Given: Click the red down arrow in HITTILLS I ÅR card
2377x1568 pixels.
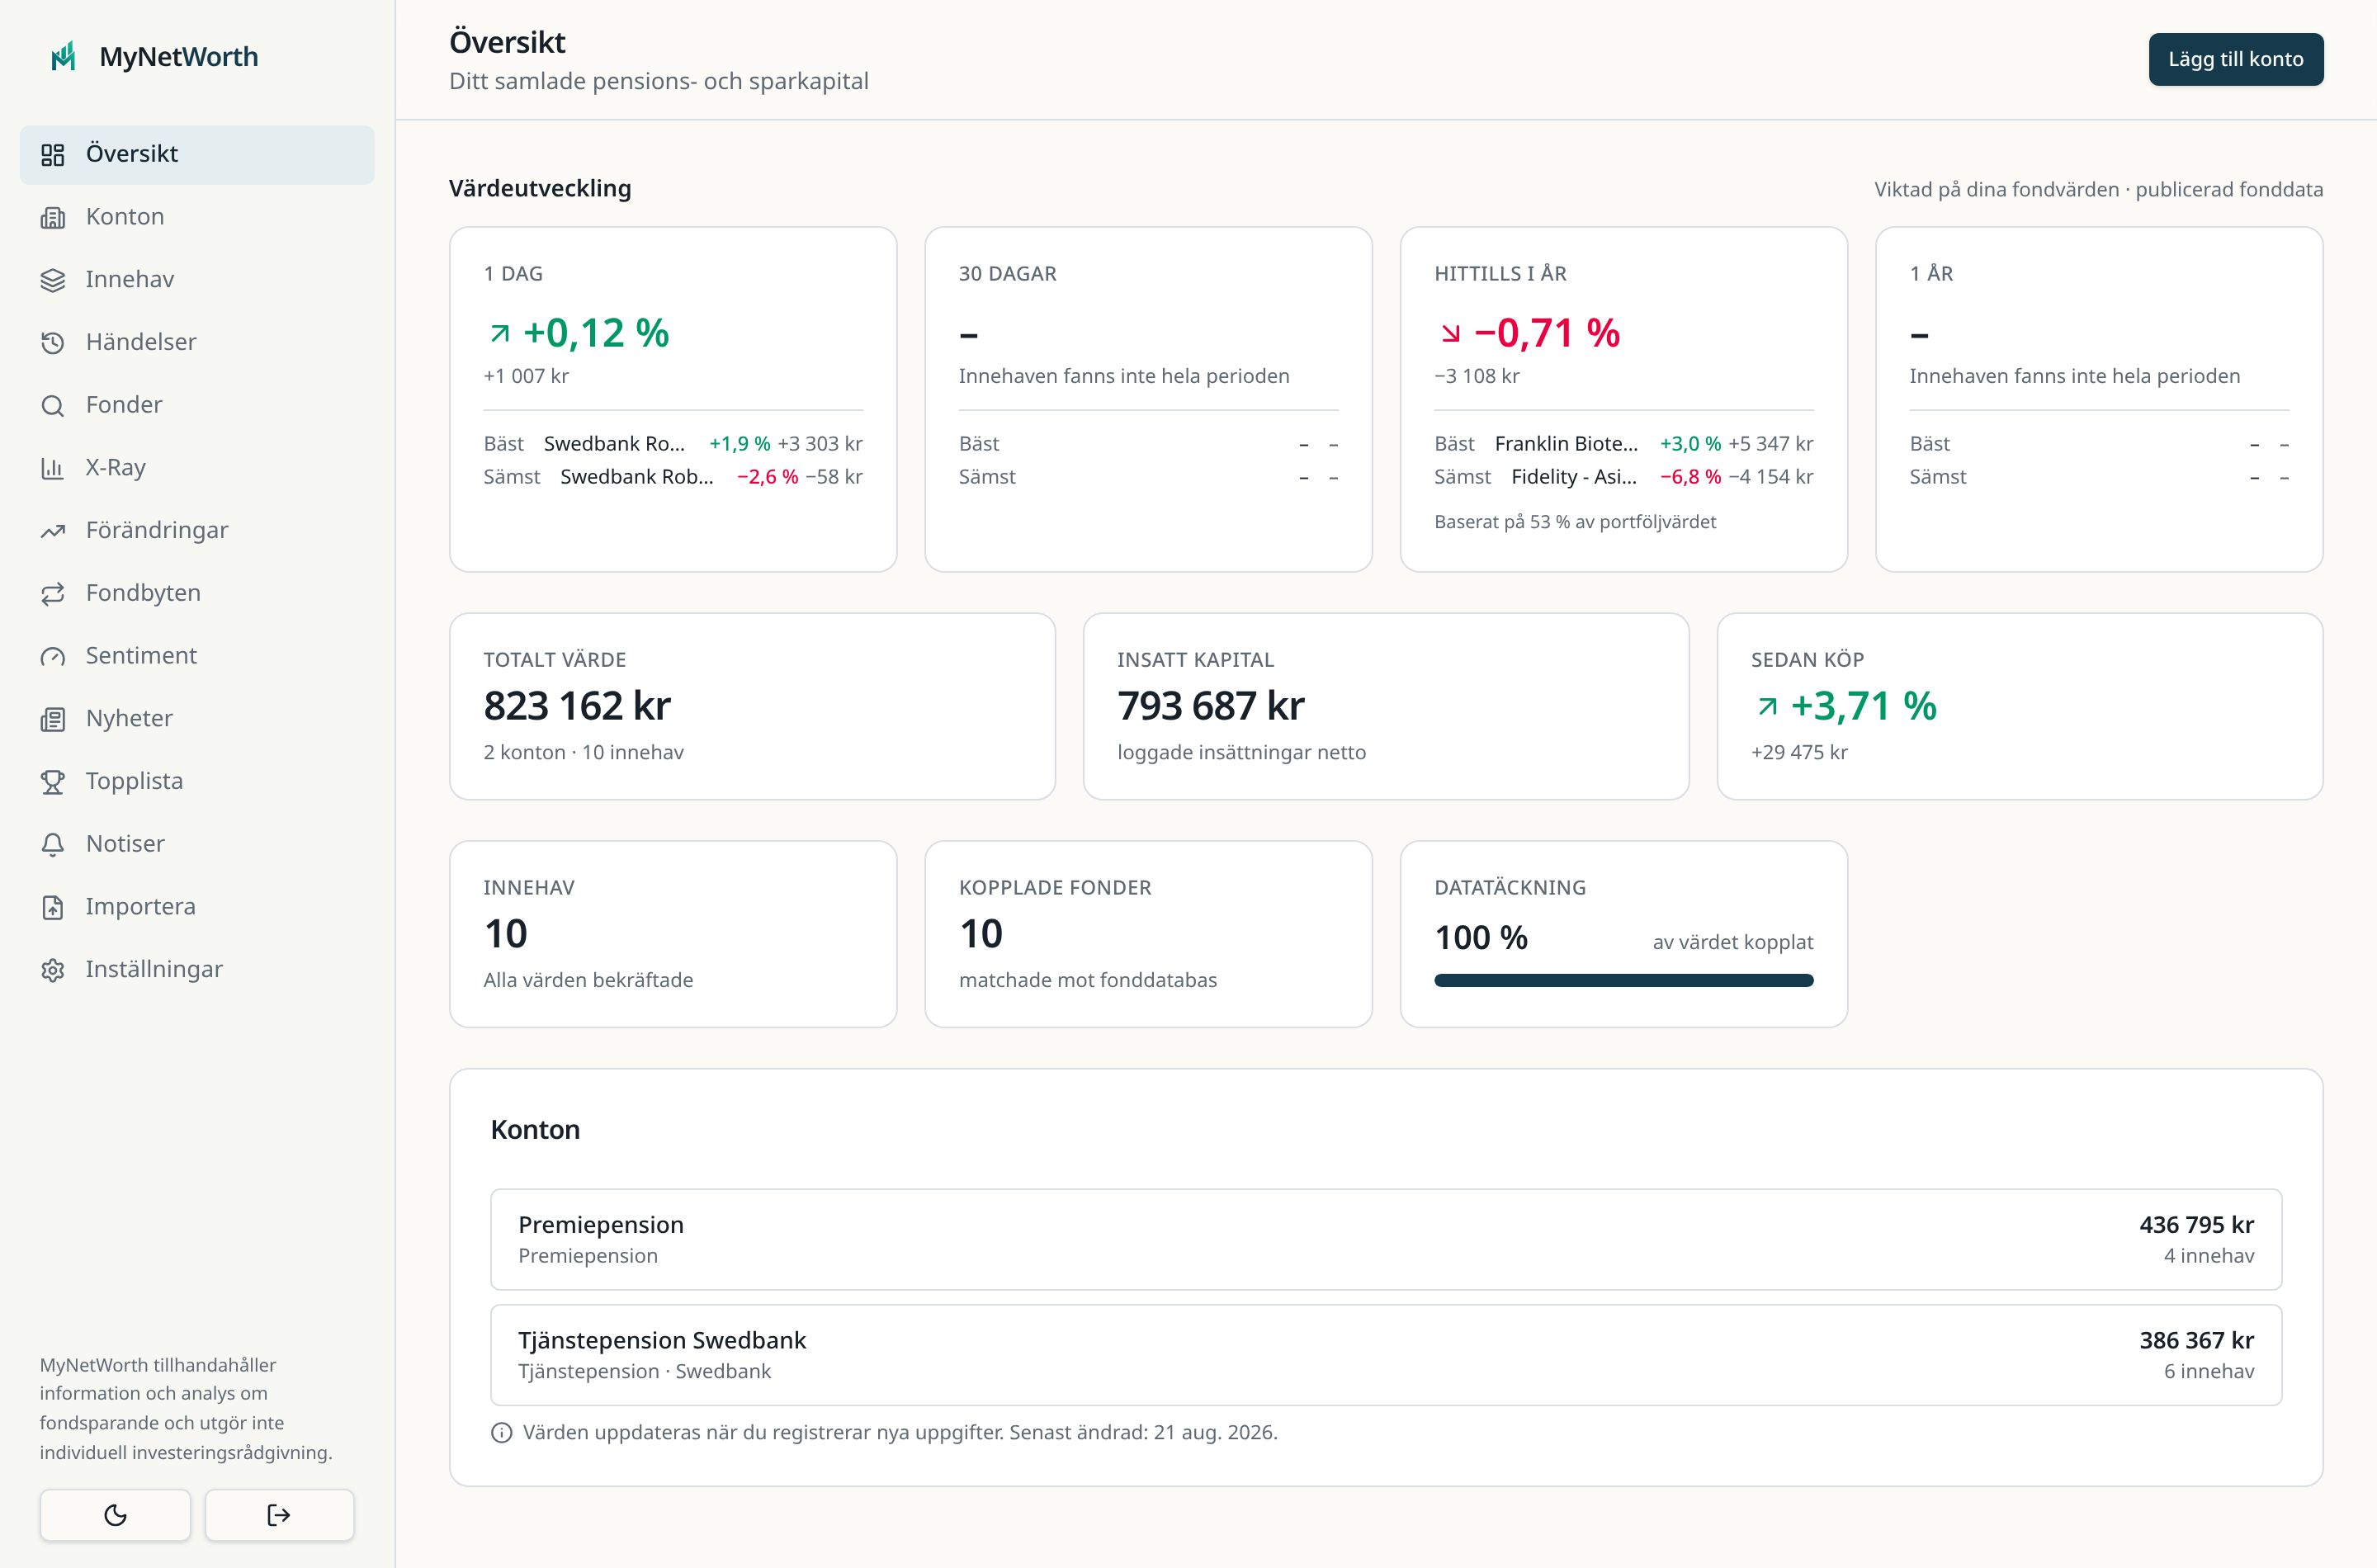Looking at the screenshot, I should point(1451,334).
